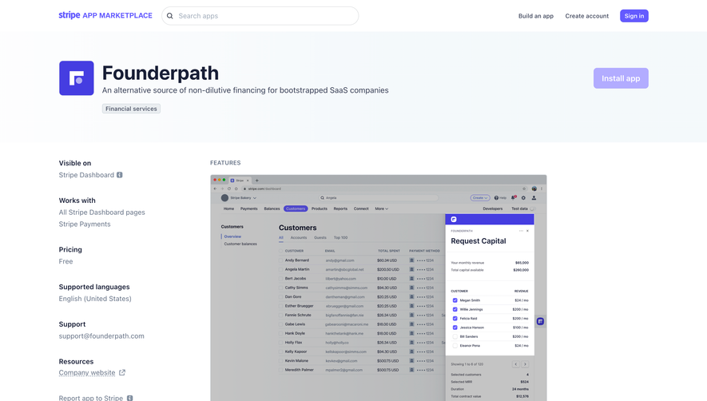This screenshot has width=707, height=401.
Task: In features screenshot, toggle Willie Jennings checkbox
Action: 455,309
